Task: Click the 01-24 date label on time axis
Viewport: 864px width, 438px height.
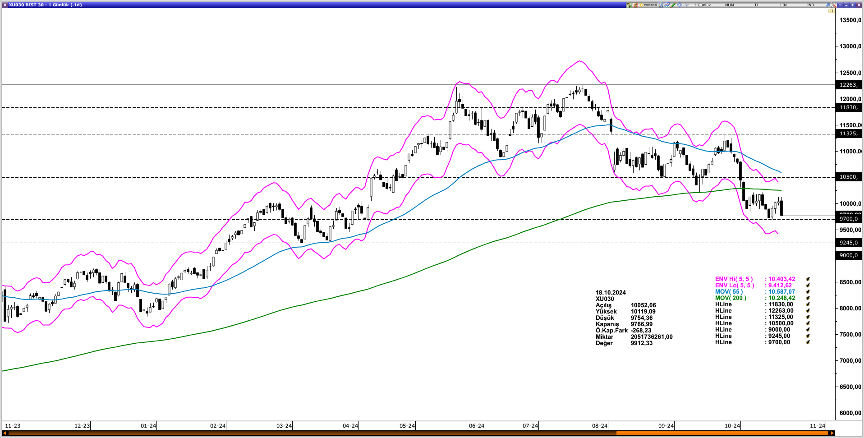Action: tap(148, 426)
